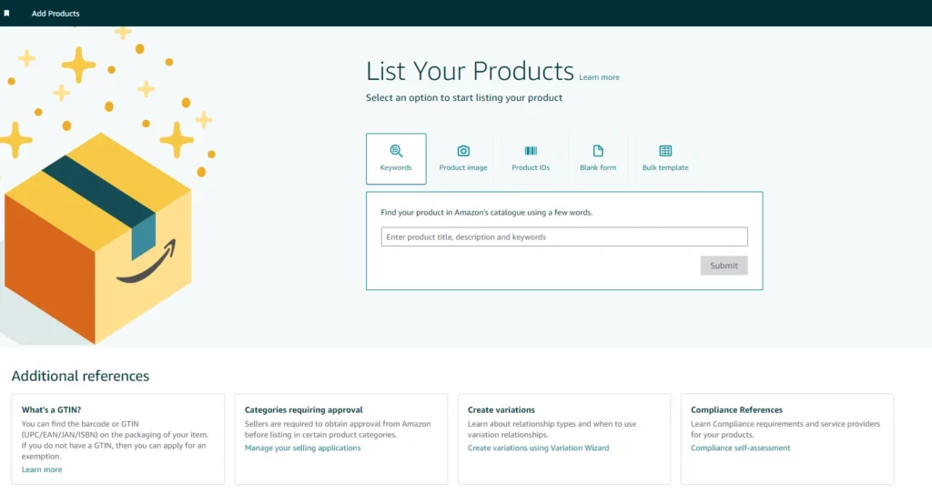Open Create variations using Variation Wizard link

pyautogui.click(x=538, y=449)
